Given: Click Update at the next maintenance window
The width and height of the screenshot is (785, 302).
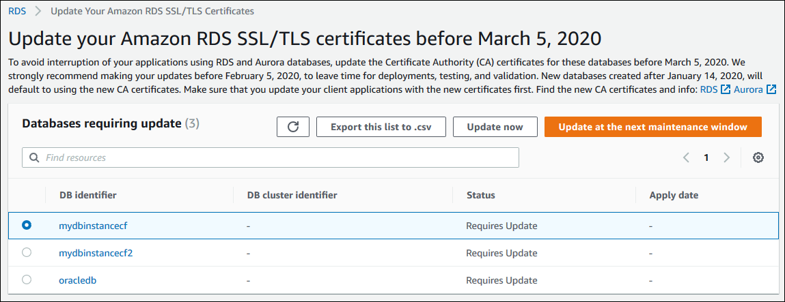Looking at the screenshot, I should tap(652, 127).
